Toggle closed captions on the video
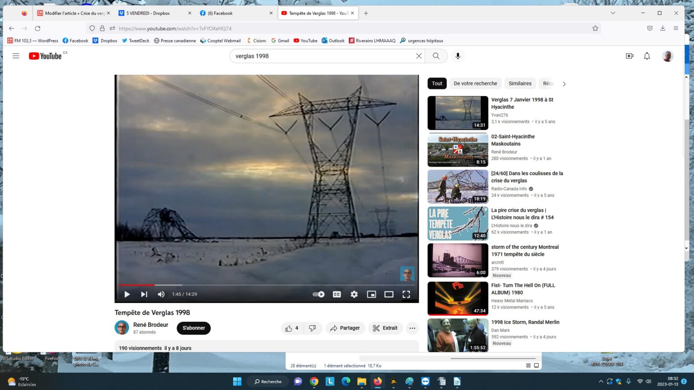The width and height of the screenshot is (694, 390). click(337, 294)
